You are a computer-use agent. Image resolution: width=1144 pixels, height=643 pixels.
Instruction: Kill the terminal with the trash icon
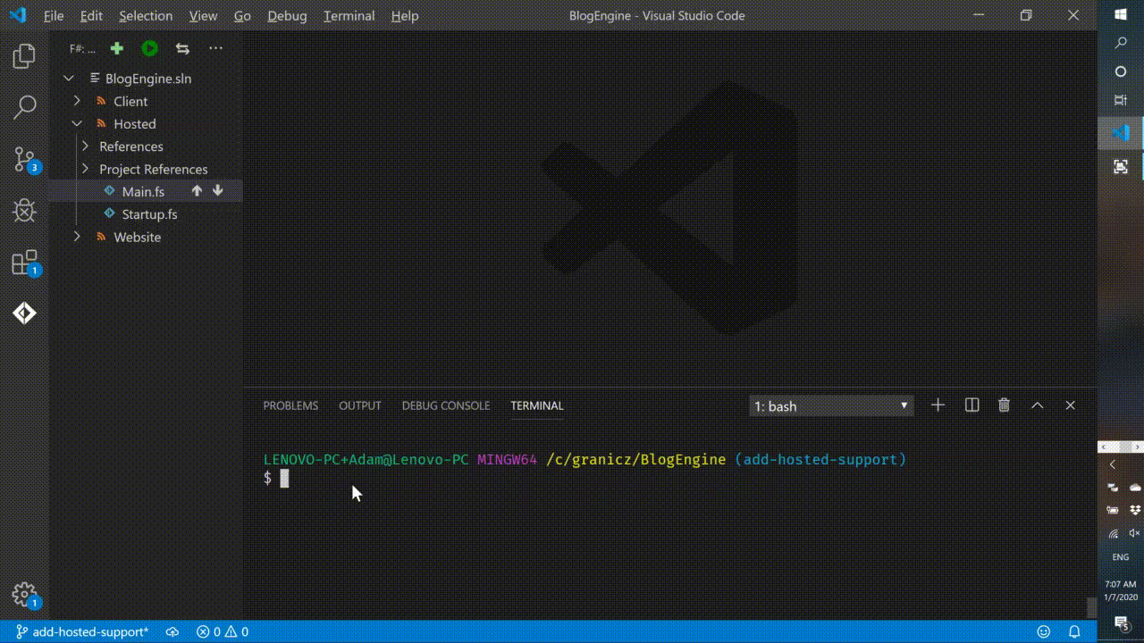1004,405
